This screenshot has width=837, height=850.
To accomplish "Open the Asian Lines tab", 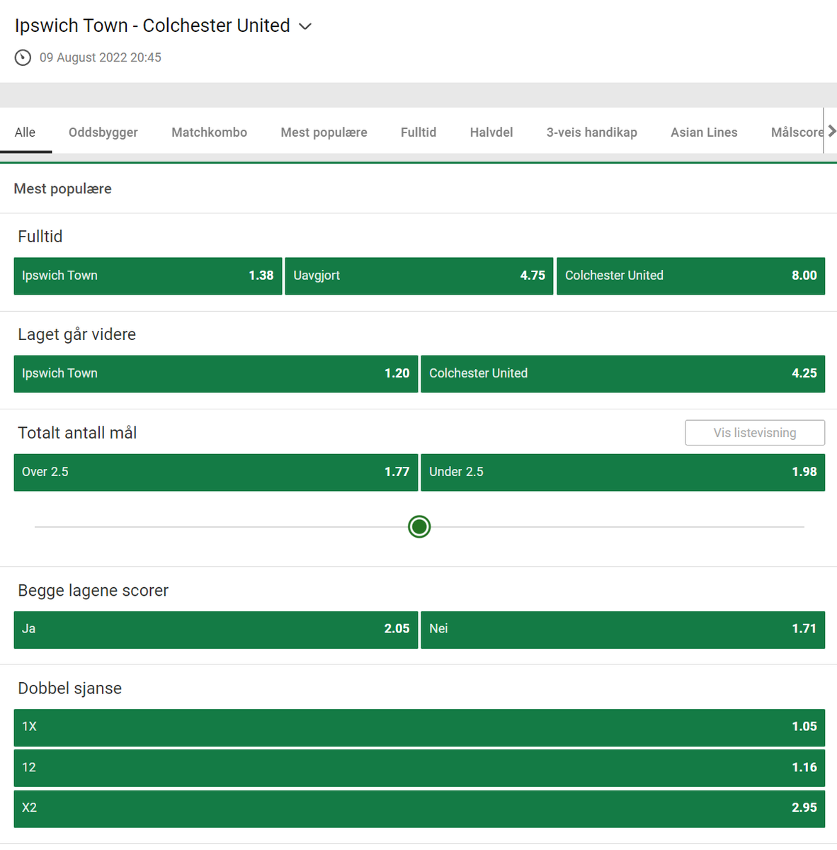I will [704, 132].
